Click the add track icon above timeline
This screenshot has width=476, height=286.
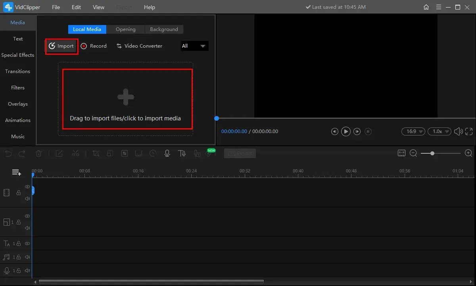point(16,172)
